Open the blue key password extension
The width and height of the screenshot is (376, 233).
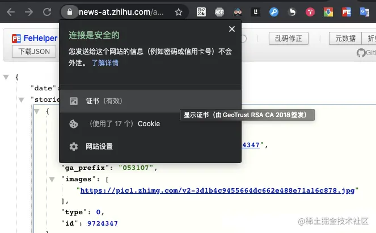point(273,12)
